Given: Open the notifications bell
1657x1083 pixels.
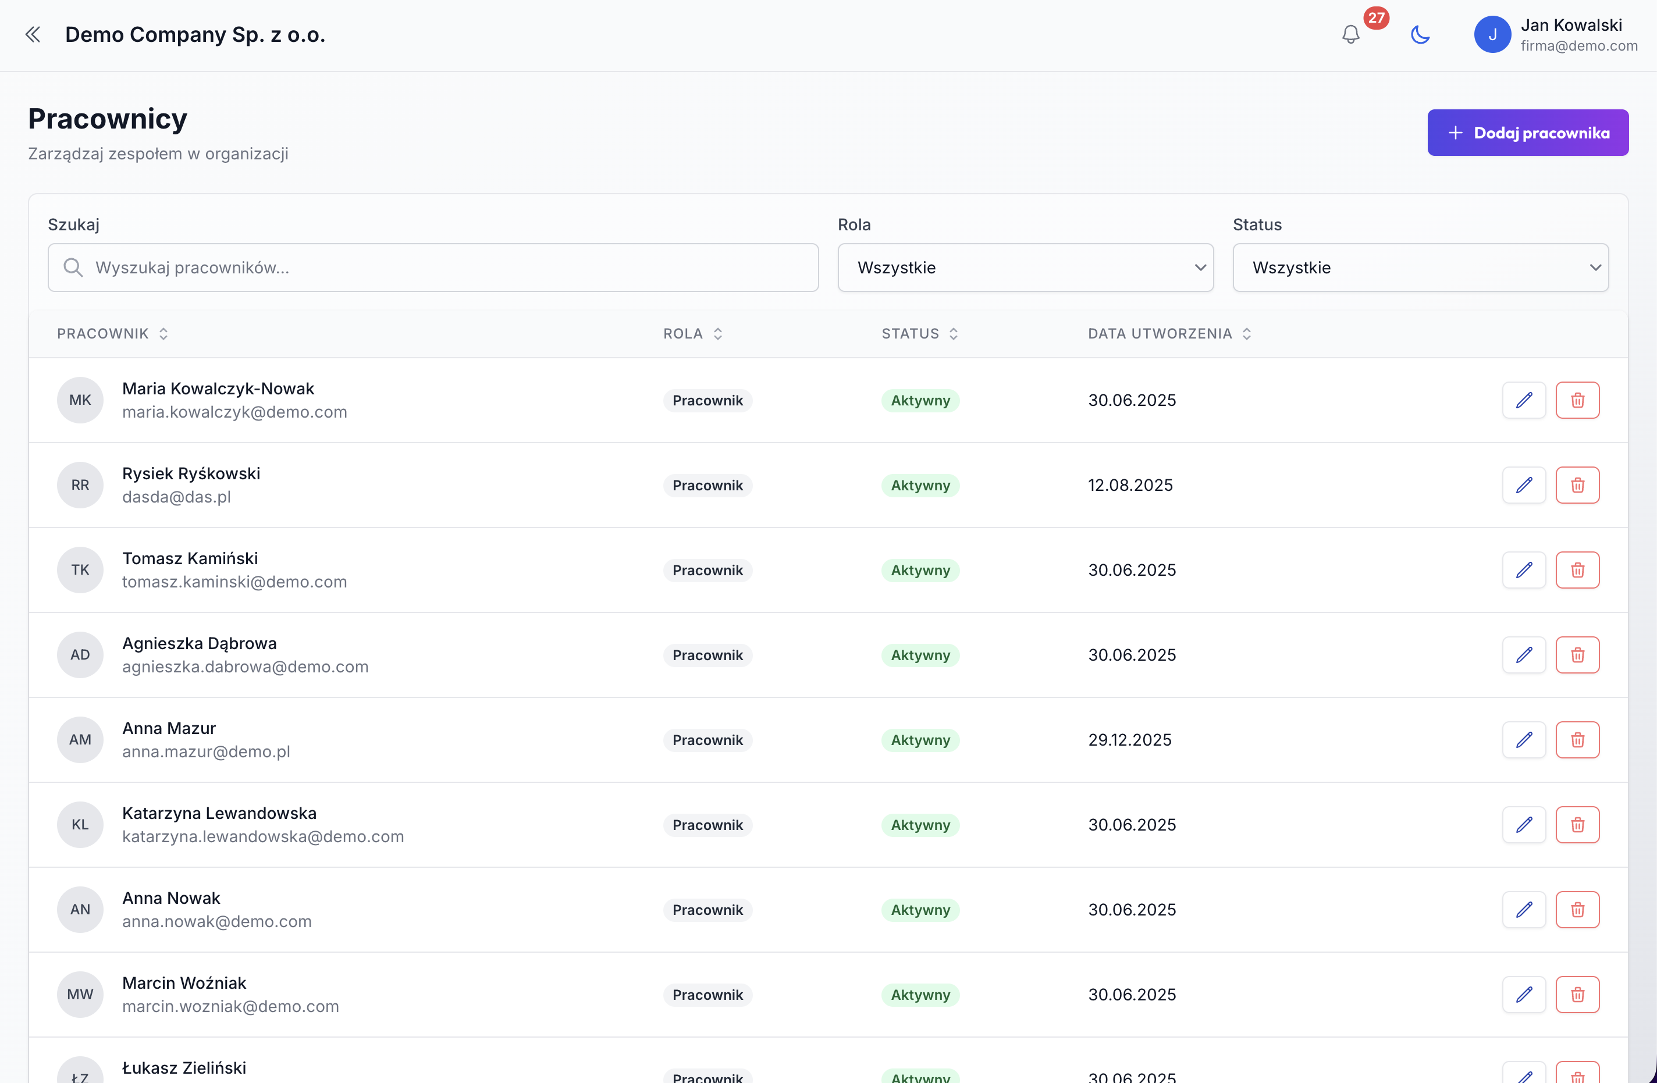Looking at the screenshot, I should pyautogui.click(x=1350, y=34).
